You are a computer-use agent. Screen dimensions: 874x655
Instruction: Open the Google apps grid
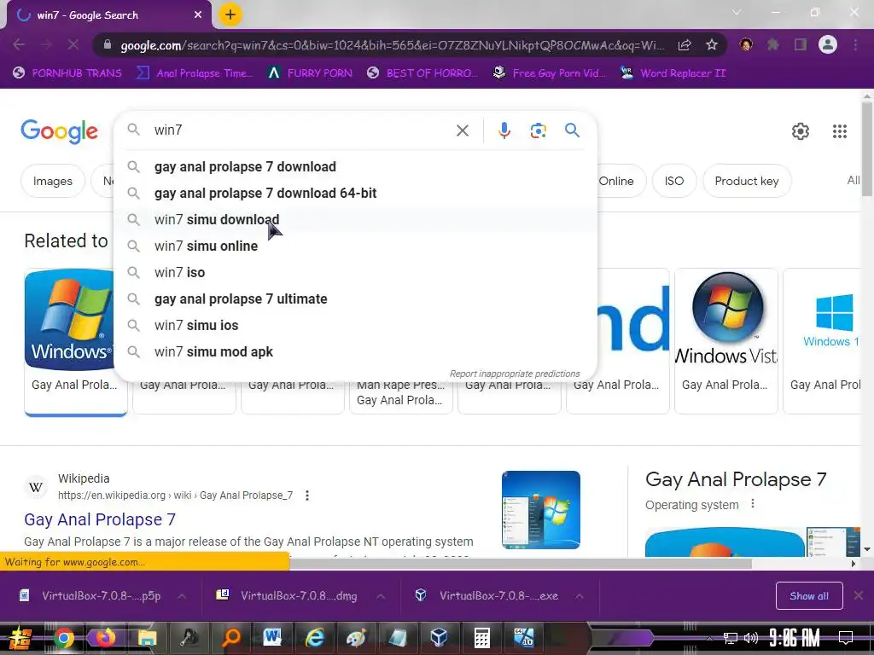click(x=840, y=131)
